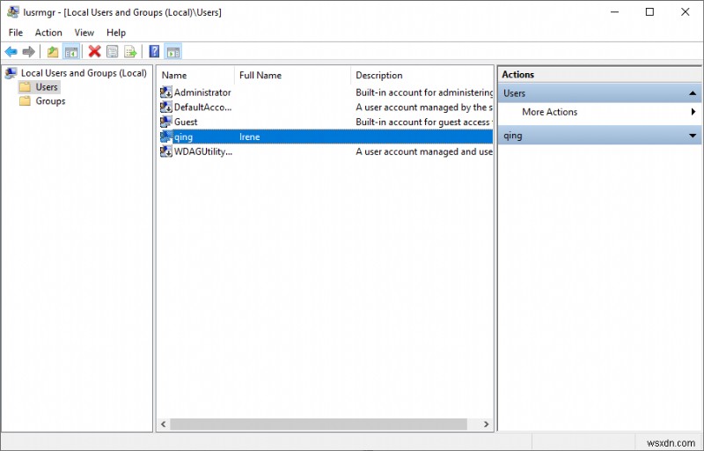
Task: Sort by Full Name column header
Action: [x=292, y=75]
